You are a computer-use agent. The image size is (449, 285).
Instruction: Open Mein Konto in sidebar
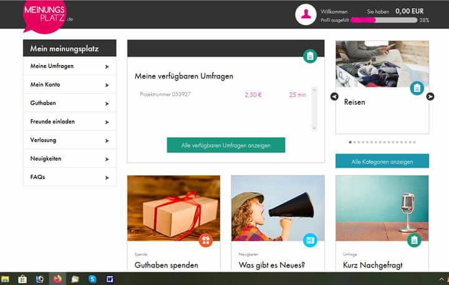pos(45,85)
